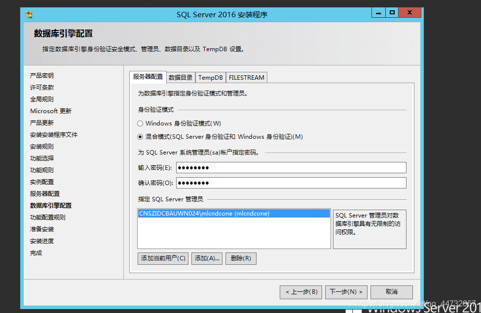The image size is (481, 313).
Task: Switch to the 服务器配置 tab
Action: (148, 77)
